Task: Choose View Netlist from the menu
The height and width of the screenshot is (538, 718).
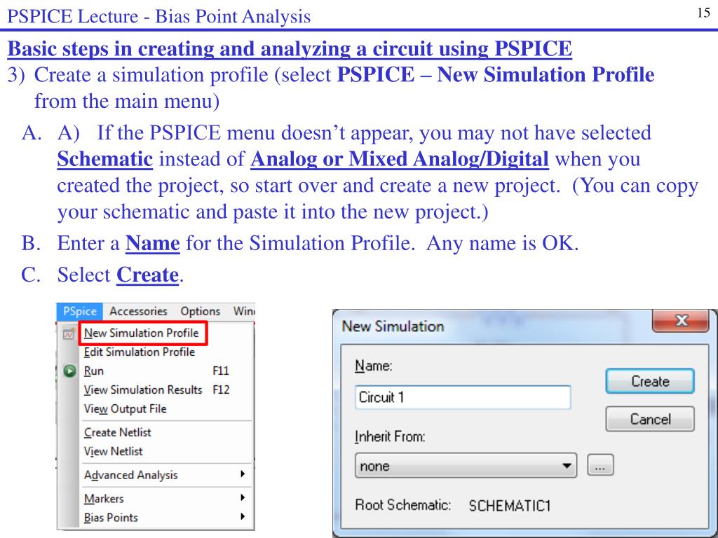Action: [113, 452]
